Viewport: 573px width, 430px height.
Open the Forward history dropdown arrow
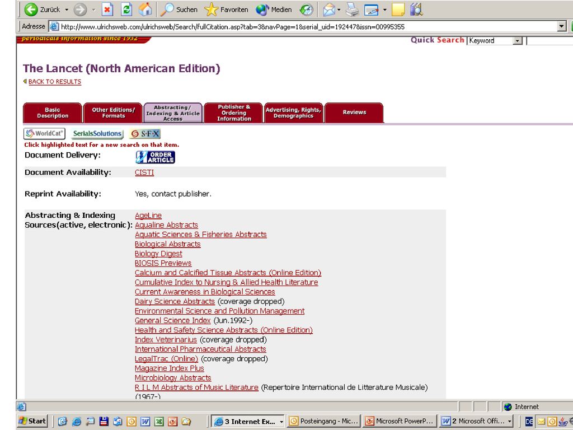pos(93,10)
